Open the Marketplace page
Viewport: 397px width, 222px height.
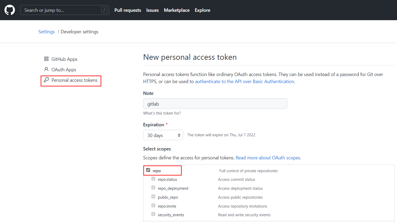pyautogui.click(x=177, y=10)
